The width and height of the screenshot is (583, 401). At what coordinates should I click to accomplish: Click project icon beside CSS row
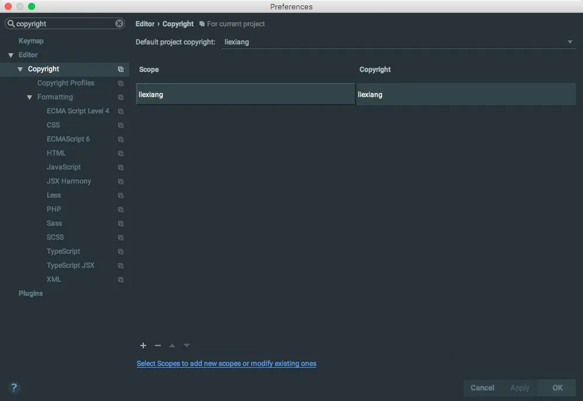[x=120, y=125]
